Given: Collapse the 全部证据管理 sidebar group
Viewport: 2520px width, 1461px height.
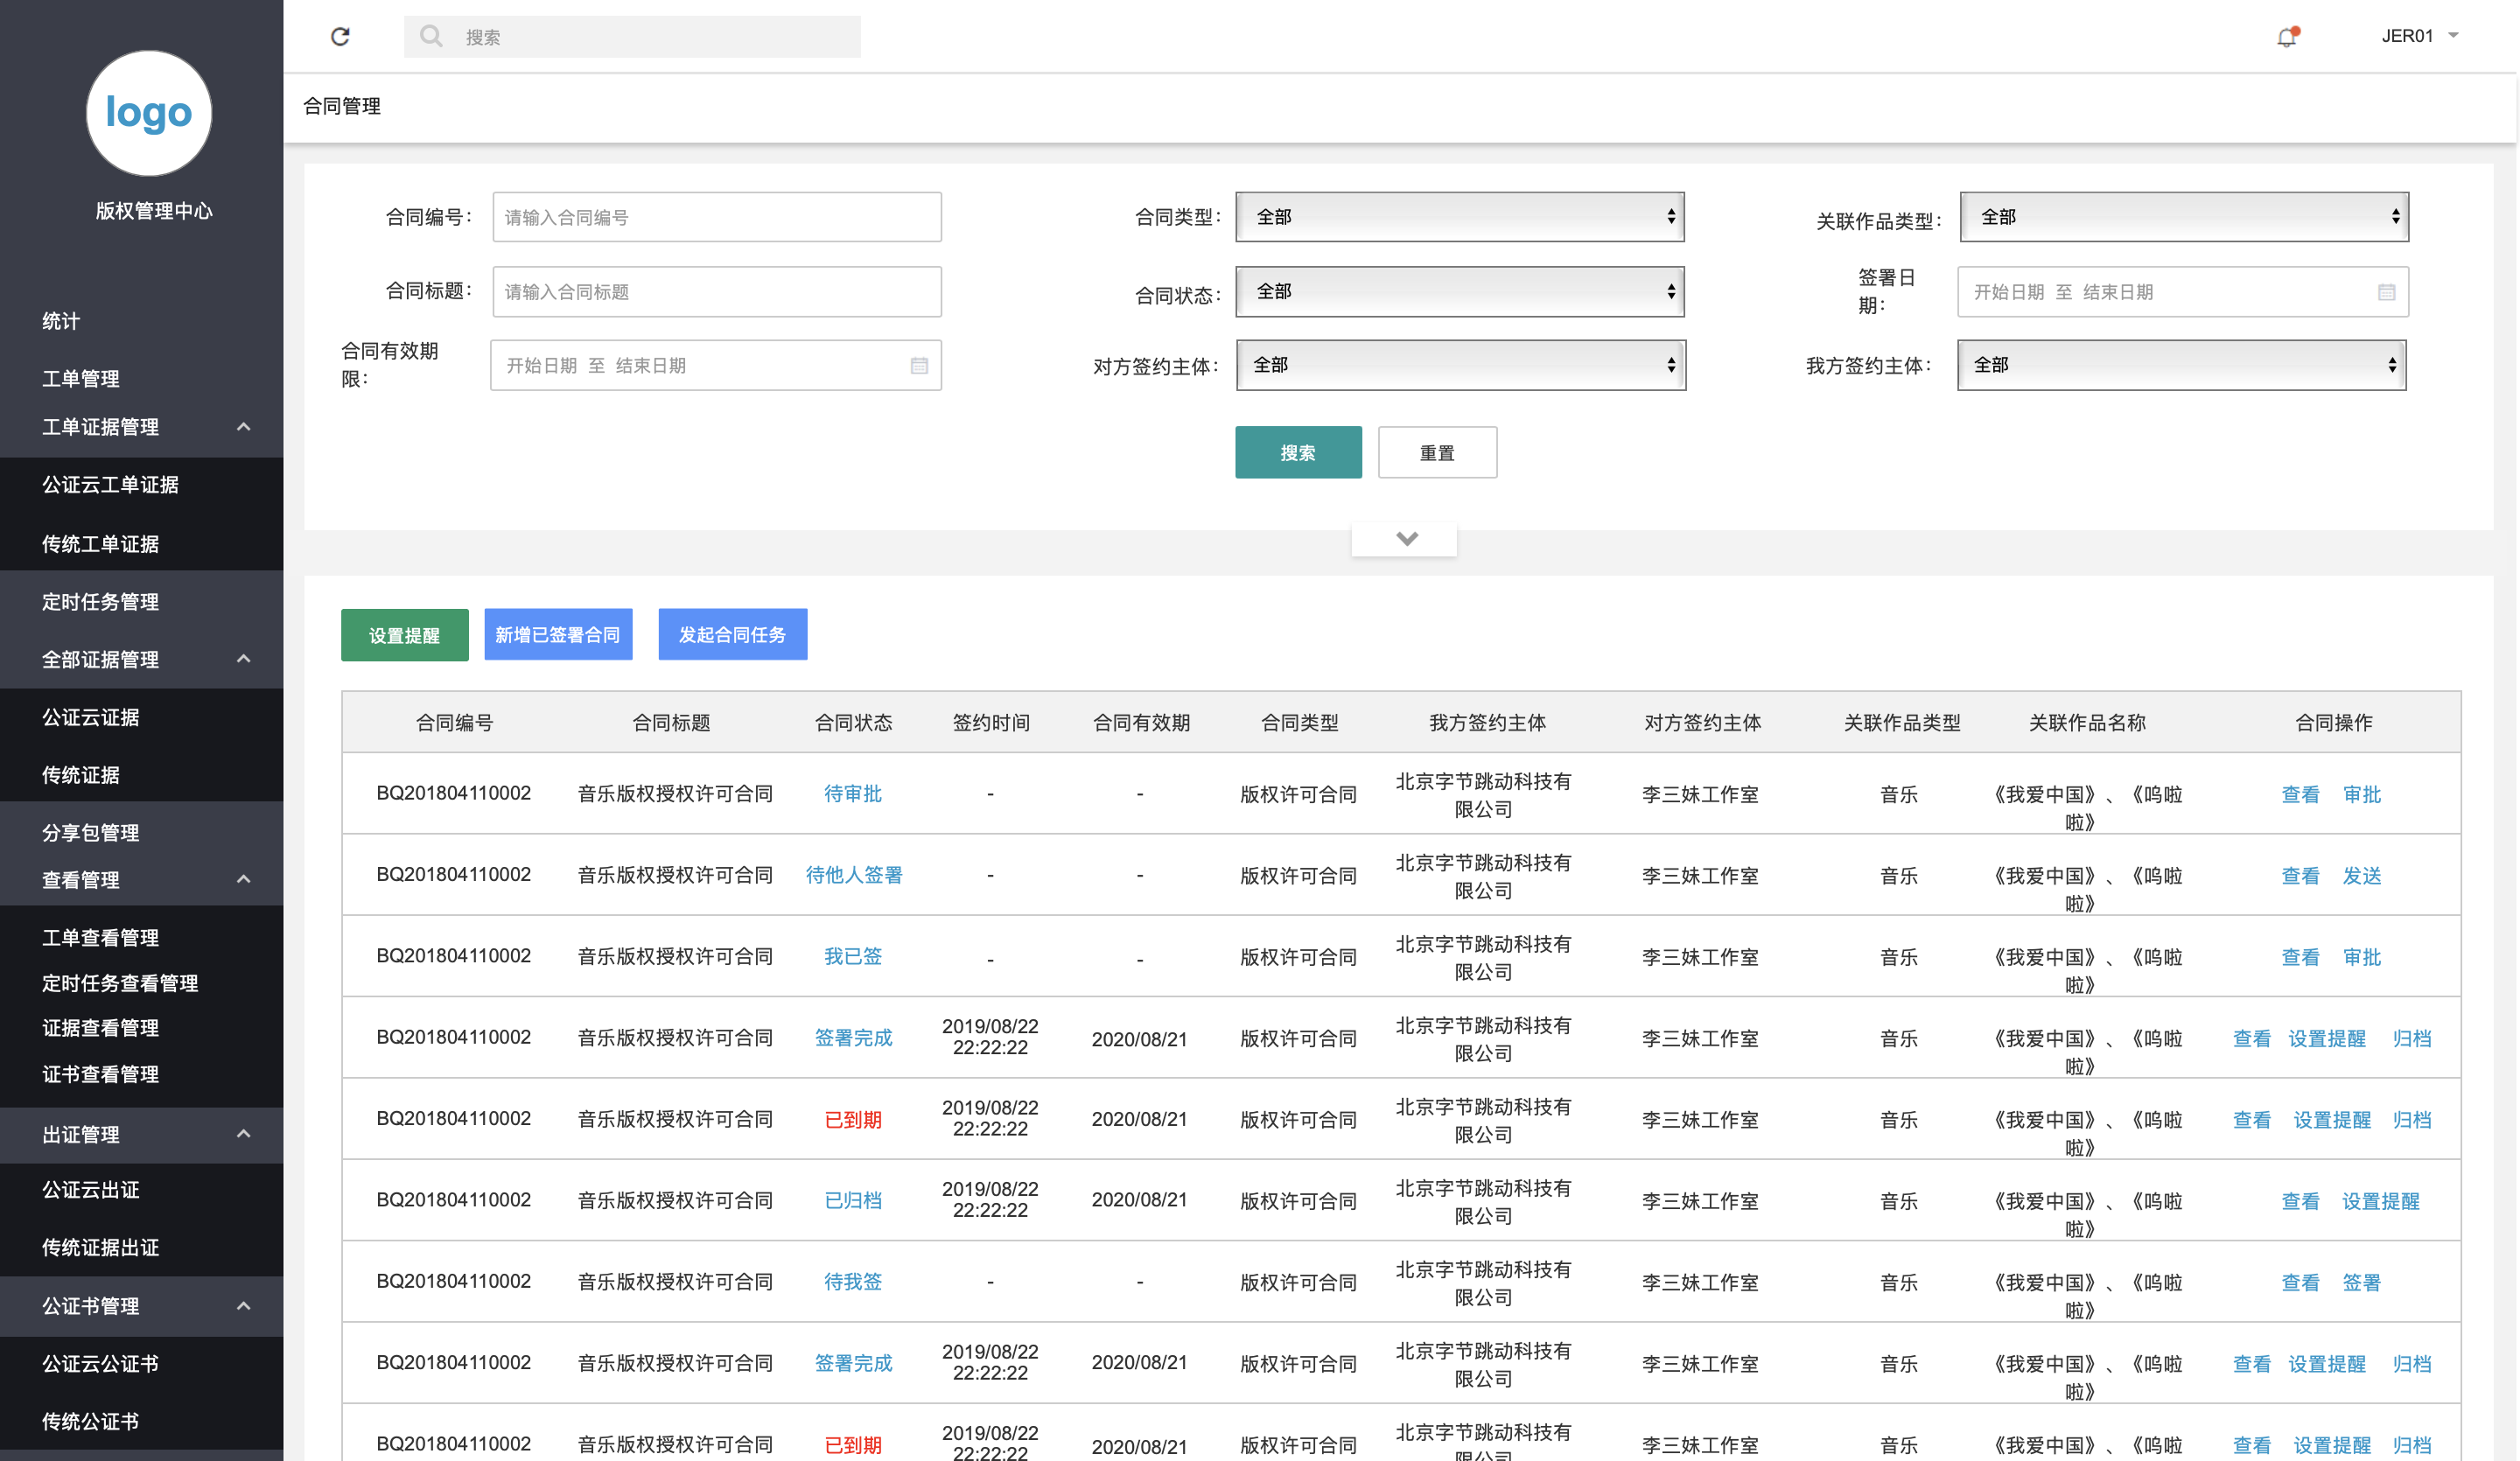Looking at the screenshot, I should [x=243, y=659].
